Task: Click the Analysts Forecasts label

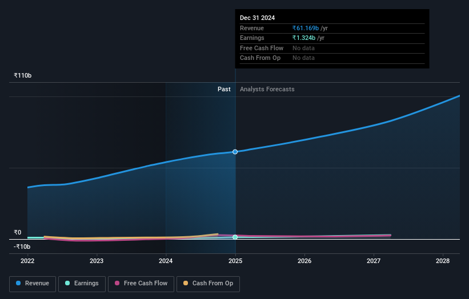Action: pyautogui.click(x=267, y=90)
